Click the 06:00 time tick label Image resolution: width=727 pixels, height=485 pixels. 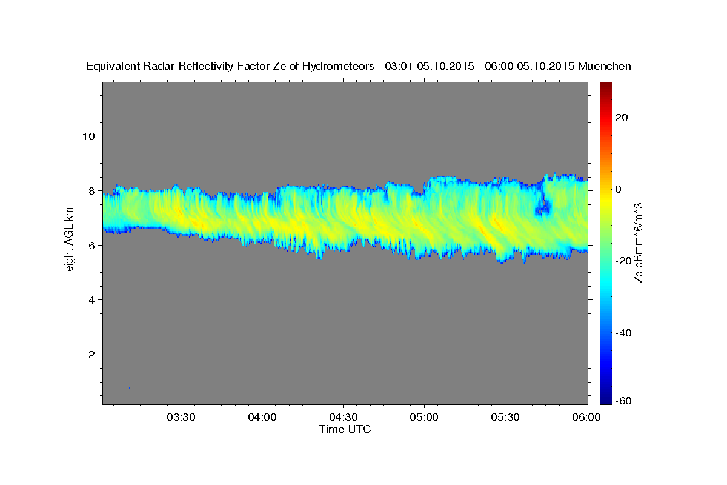tap(586, 418)
